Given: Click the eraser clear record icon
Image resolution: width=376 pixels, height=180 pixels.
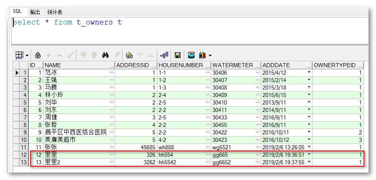Looking at the screenshot, I should [x=117, y=55].
